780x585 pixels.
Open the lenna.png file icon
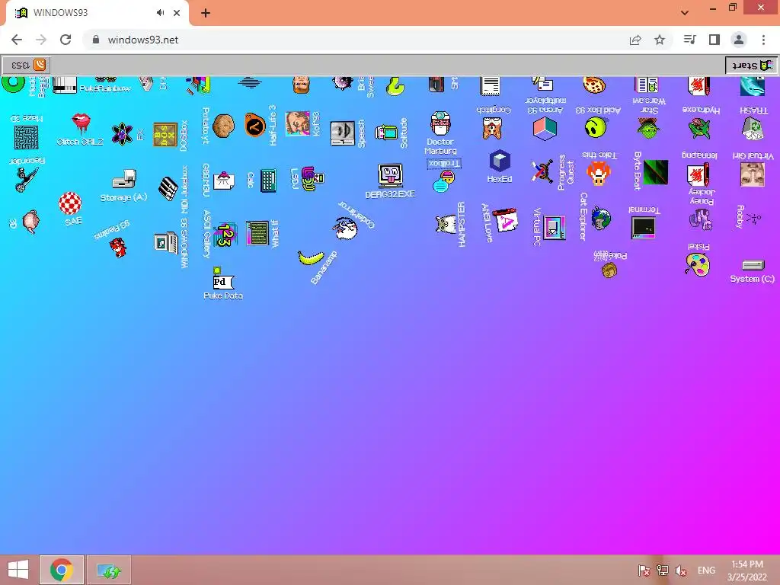tap(698, 175)
